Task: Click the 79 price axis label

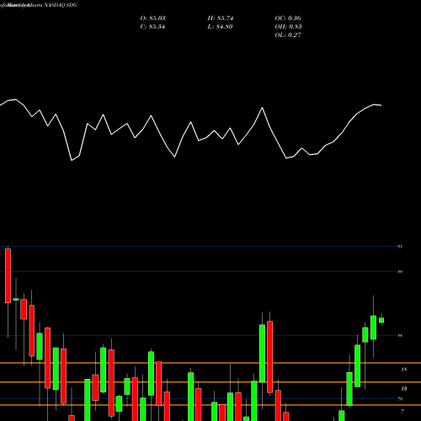Action: 400,399
